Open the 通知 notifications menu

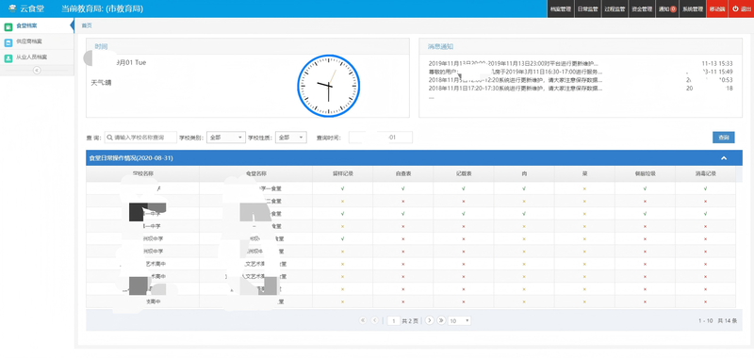tap(667, 8)
